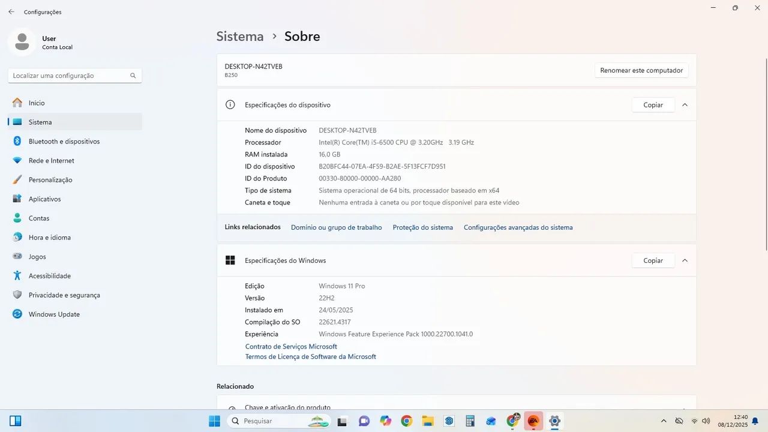Collapse Especificações do Windows section
The image size is (768, 432).
click(685, 260)
